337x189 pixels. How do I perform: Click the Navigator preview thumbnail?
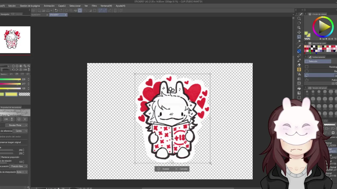pos(15,40)
